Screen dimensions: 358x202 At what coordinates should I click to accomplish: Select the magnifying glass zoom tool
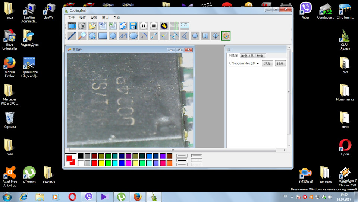tap(82, 36)
